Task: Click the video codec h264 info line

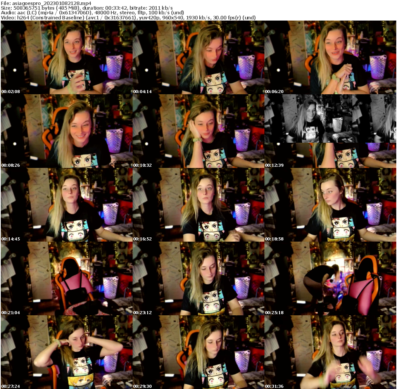Action: tap(128, 17)
